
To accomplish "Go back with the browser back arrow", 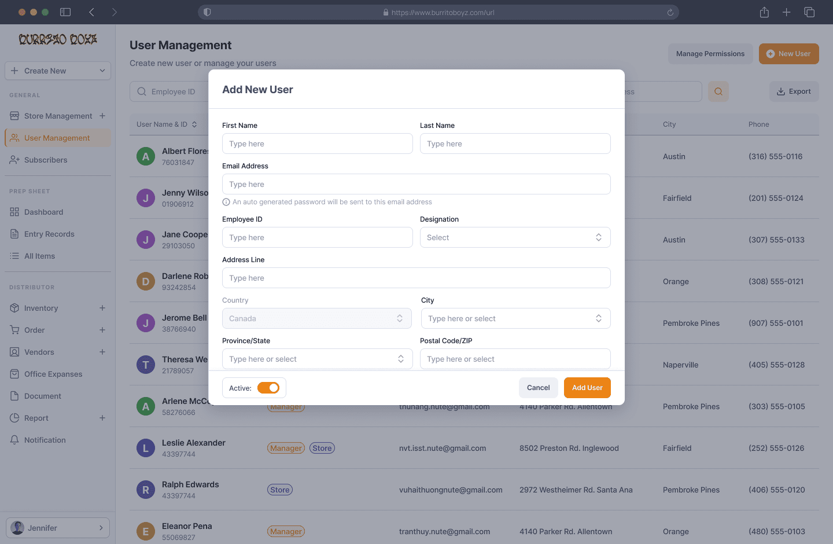I will click(91, 12).
